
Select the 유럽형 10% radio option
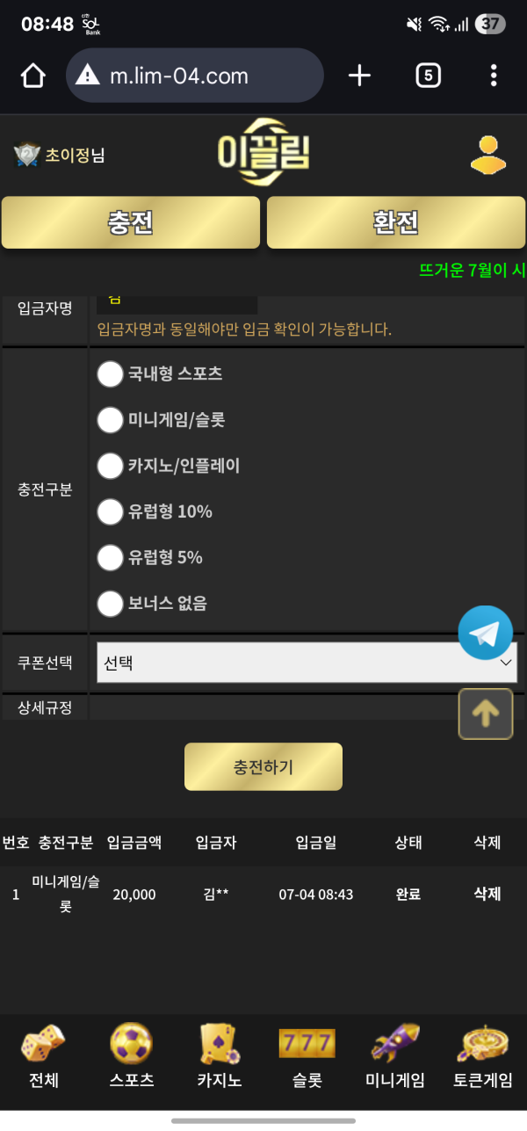pyautogui.click(x=110, y=511)
